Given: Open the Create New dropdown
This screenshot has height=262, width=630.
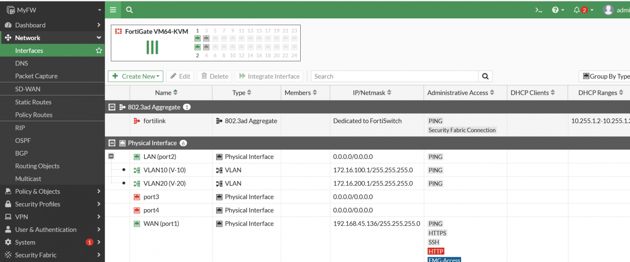Looking at the screenshot, I should (135, 76).
